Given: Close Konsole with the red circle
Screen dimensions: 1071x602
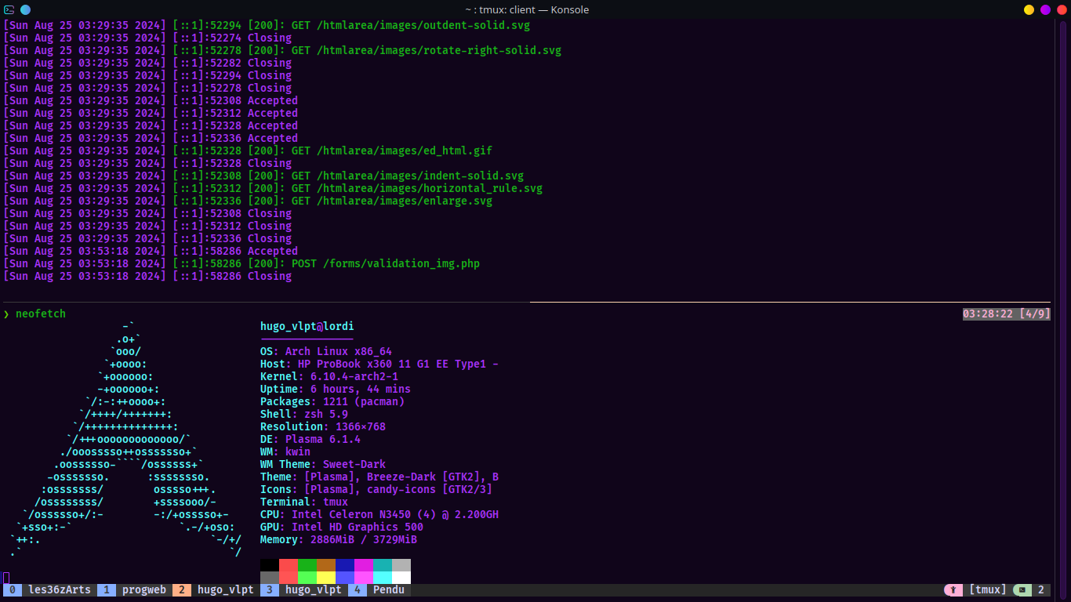Looking at the screenshot, I should point(1062,9).
